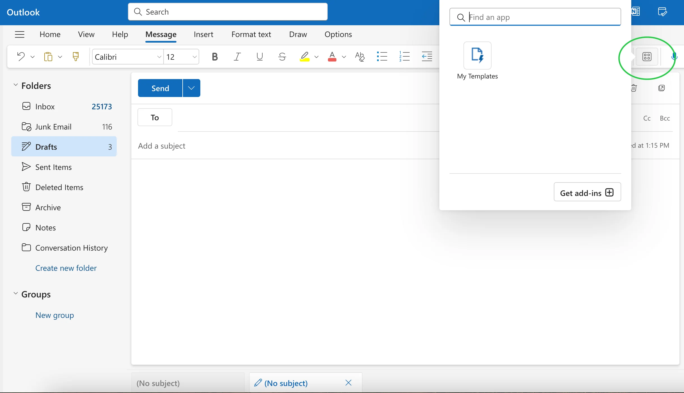This screenshot has width=684, height=393.
Task: Open the Junk Email folder
Action: pos(64,127)
